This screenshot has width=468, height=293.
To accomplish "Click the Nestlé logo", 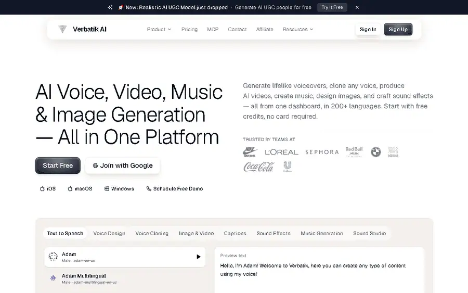I will (x=394, y=152).
